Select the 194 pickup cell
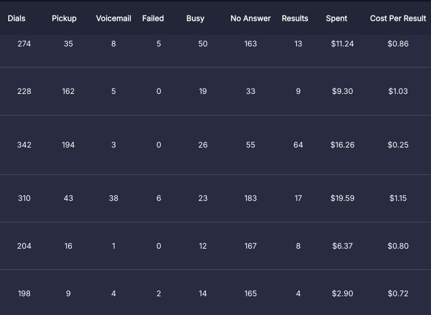Image resolution: width=431 pixels, height=315 pixels. (68, 145)
